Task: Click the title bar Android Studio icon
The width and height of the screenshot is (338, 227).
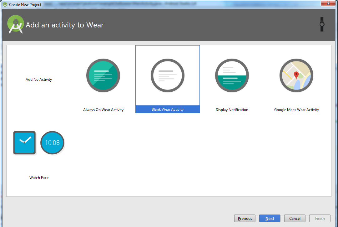Action: 5,4
